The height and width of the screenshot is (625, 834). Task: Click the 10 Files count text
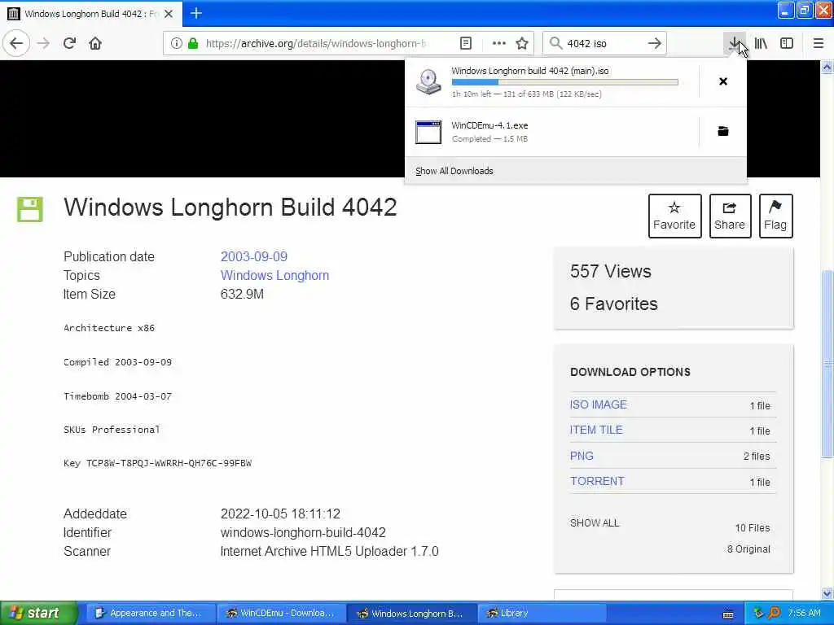coord(752,527)
